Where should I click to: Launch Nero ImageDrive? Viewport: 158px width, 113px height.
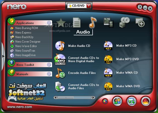tap(25, 55)
